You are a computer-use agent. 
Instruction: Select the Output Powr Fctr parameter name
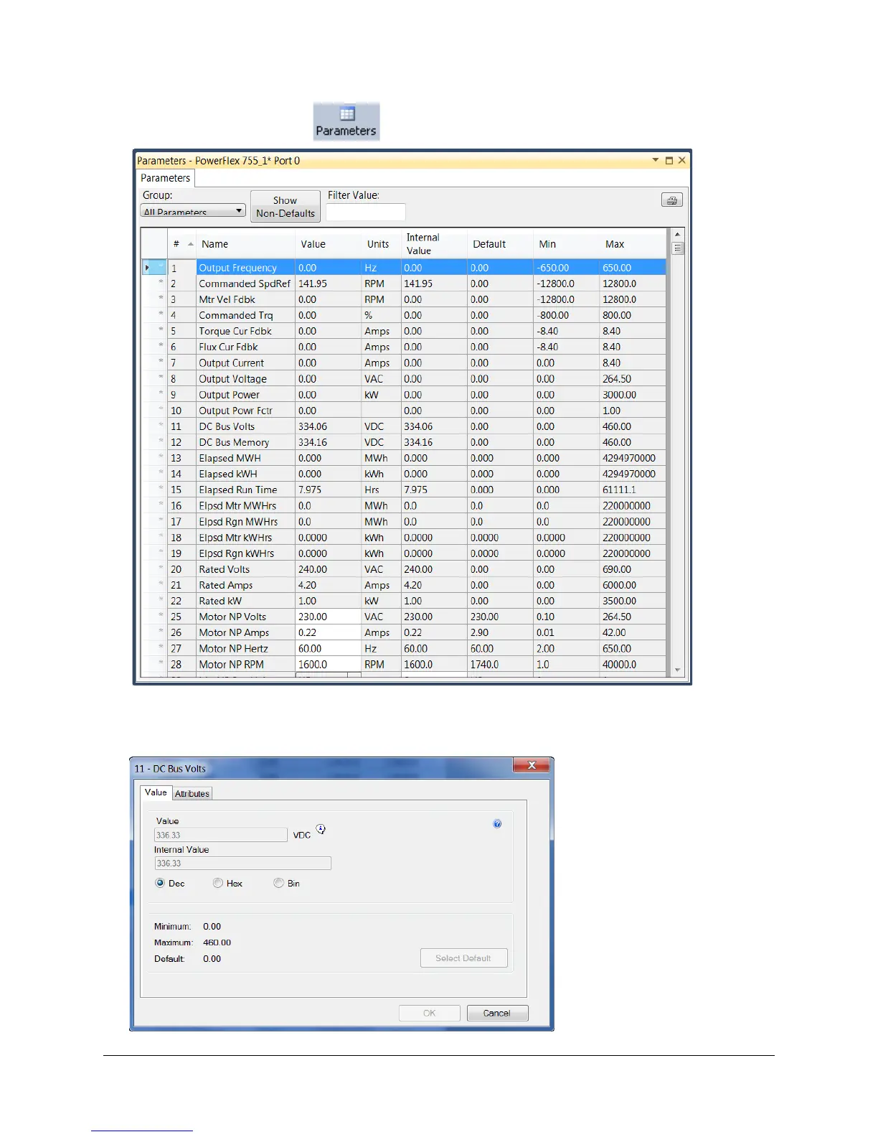[235, 411]
